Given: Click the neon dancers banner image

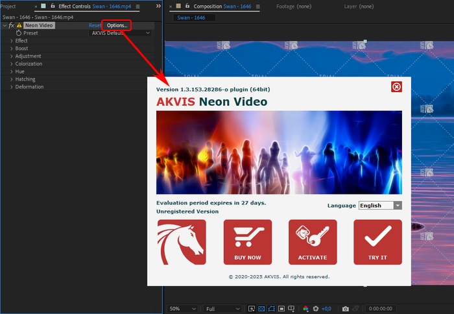Looking at the screenshot, I should pyautogui.click(x=279, y=152).
